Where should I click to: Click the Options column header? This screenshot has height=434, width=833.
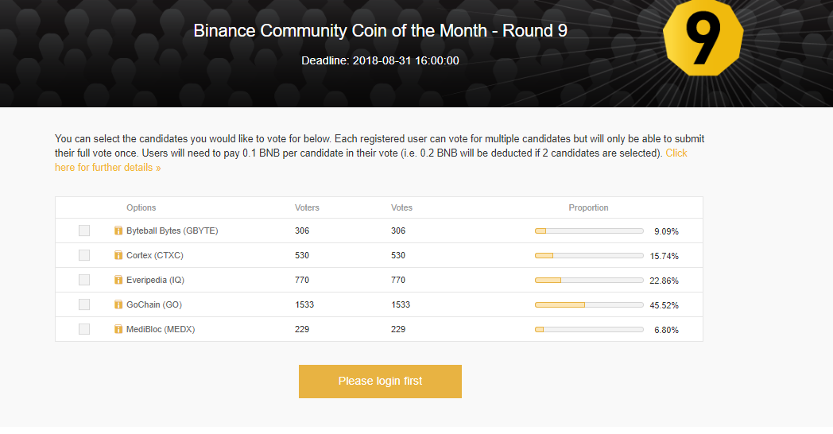tap(141, 207)
